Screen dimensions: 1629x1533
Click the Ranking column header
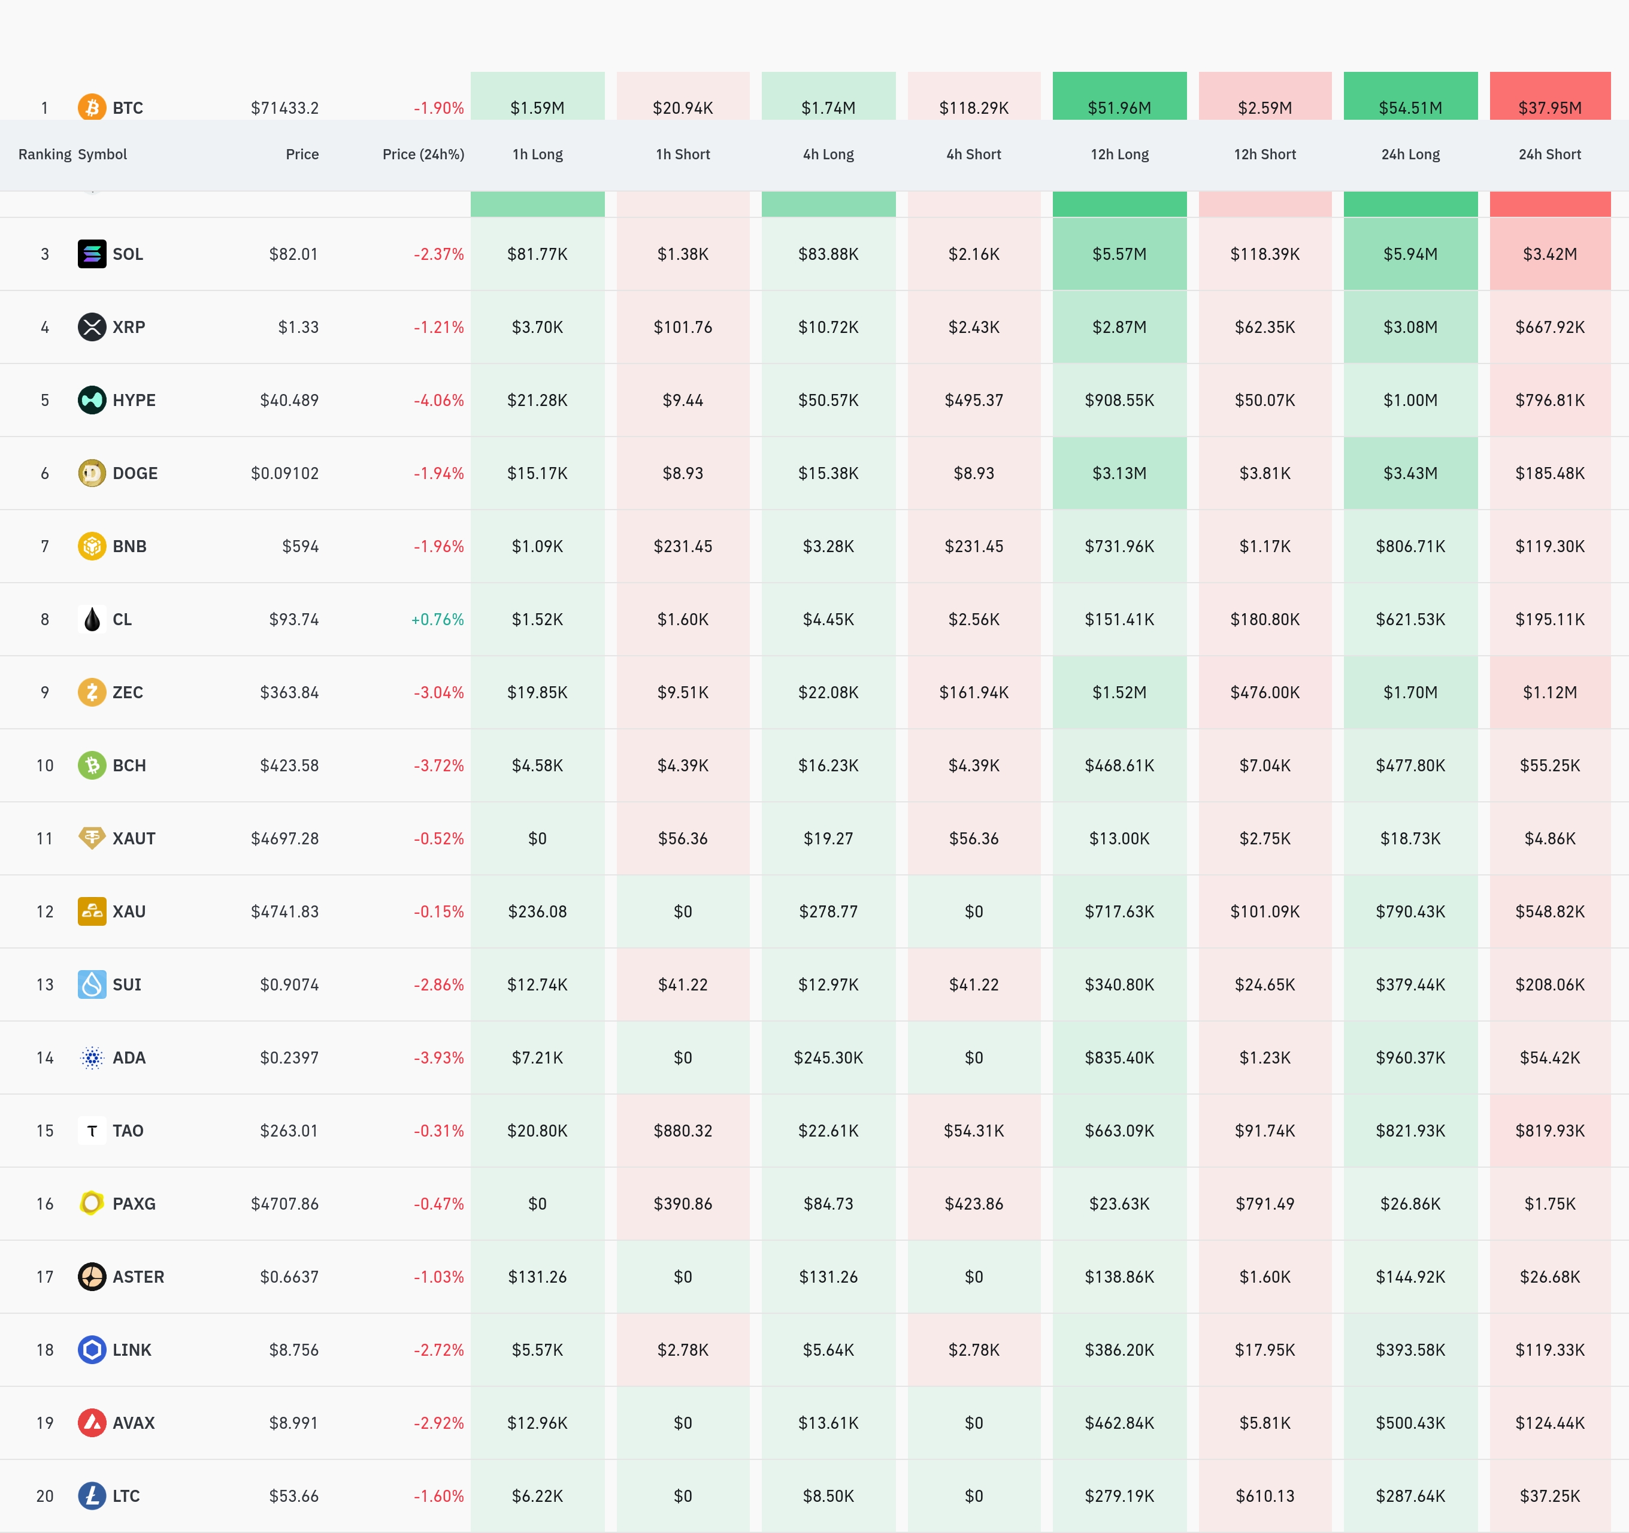tap(44, 154)
